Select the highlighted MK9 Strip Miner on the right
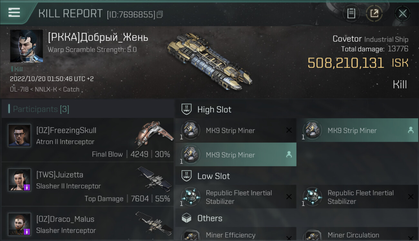Screen dimensions: 419x241 (x=358, y=130)
